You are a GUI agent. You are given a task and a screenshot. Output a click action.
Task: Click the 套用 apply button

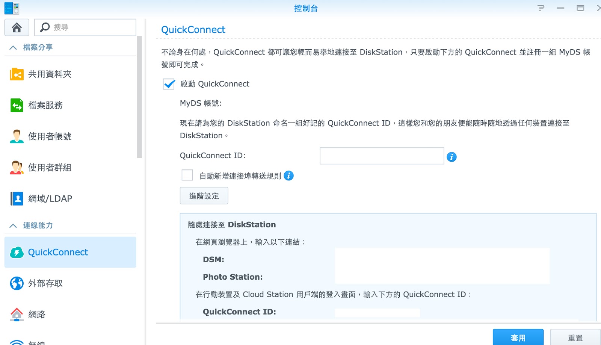(x=518, y=337)
